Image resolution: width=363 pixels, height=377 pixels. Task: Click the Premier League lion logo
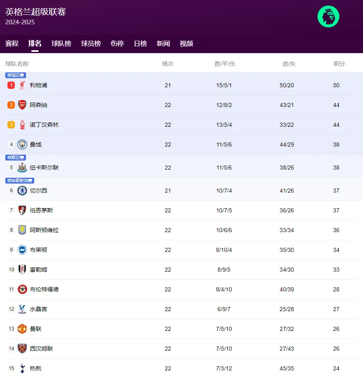point(328,16)
